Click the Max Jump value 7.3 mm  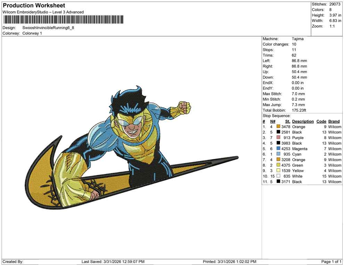pyautogui.click(x=298, y=105)
